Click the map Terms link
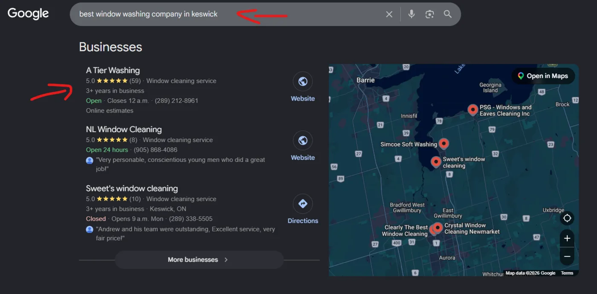597x294 pixels. click(x=567, y=273)
